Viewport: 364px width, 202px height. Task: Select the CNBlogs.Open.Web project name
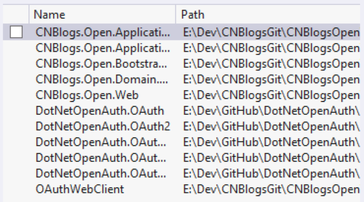[x=87, y=95]
